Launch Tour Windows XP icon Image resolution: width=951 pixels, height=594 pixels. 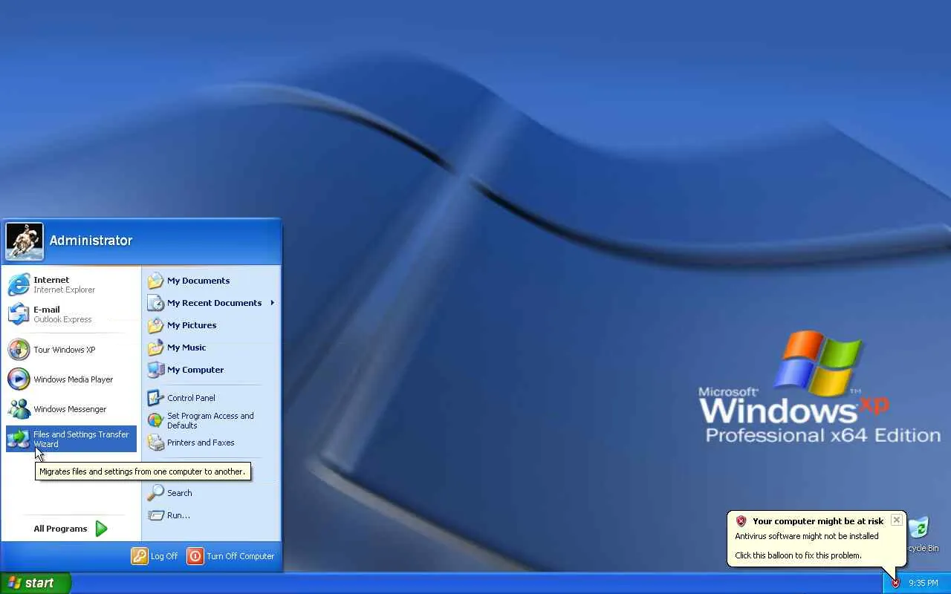tap(19, 350)
